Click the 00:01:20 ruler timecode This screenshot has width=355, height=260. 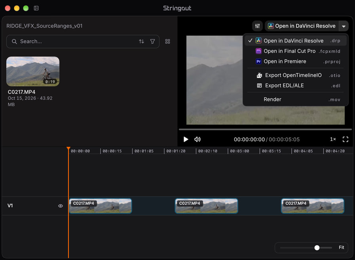(176, 151)
